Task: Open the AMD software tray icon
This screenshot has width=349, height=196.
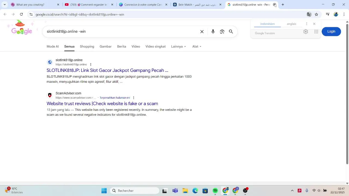Action: point(299,191)
